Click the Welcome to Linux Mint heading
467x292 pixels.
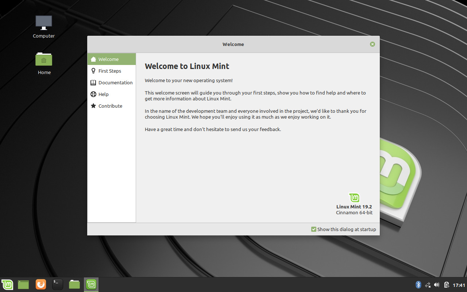click(x=187, y=66)
